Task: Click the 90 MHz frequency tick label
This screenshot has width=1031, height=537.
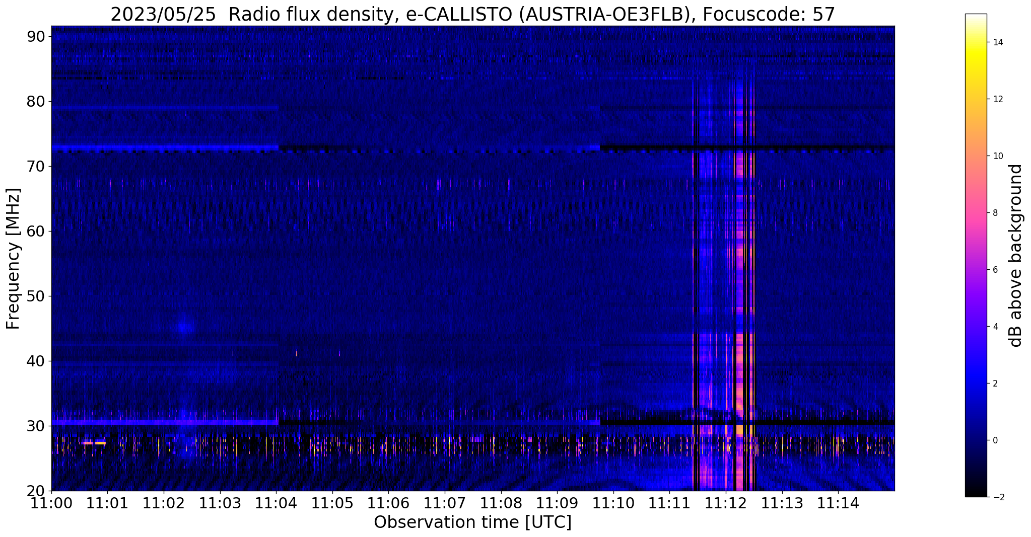Action: click(36, 37)
